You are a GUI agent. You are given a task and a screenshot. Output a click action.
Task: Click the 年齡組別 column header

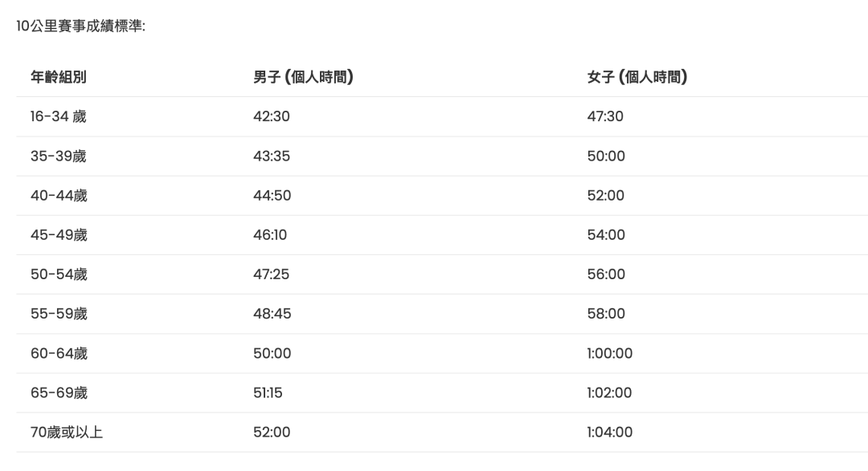tap(58, 77)
